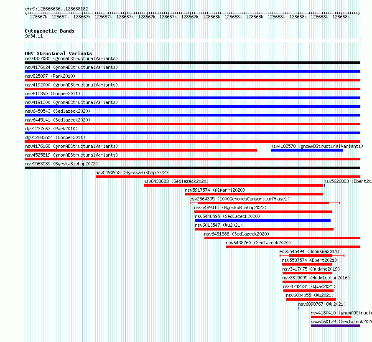Screen dimensions: 372x342
Task: Click the blue bar under nsv4182578
Action: 307,150
